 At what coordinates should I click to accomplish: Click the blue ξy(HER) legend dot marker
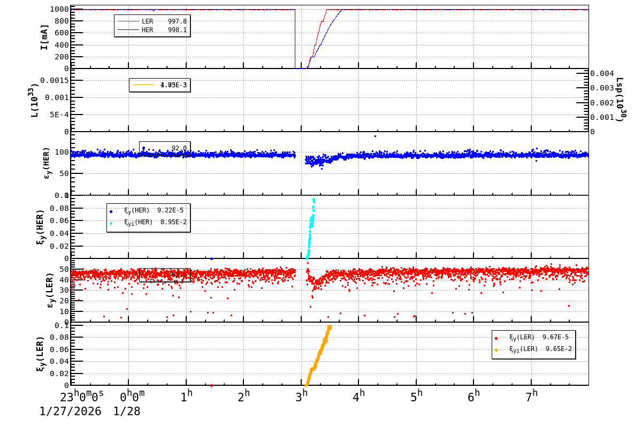(111, 211)
